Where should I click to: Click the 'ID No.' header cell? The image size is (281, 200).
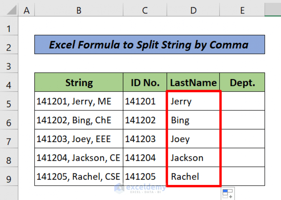145,82
